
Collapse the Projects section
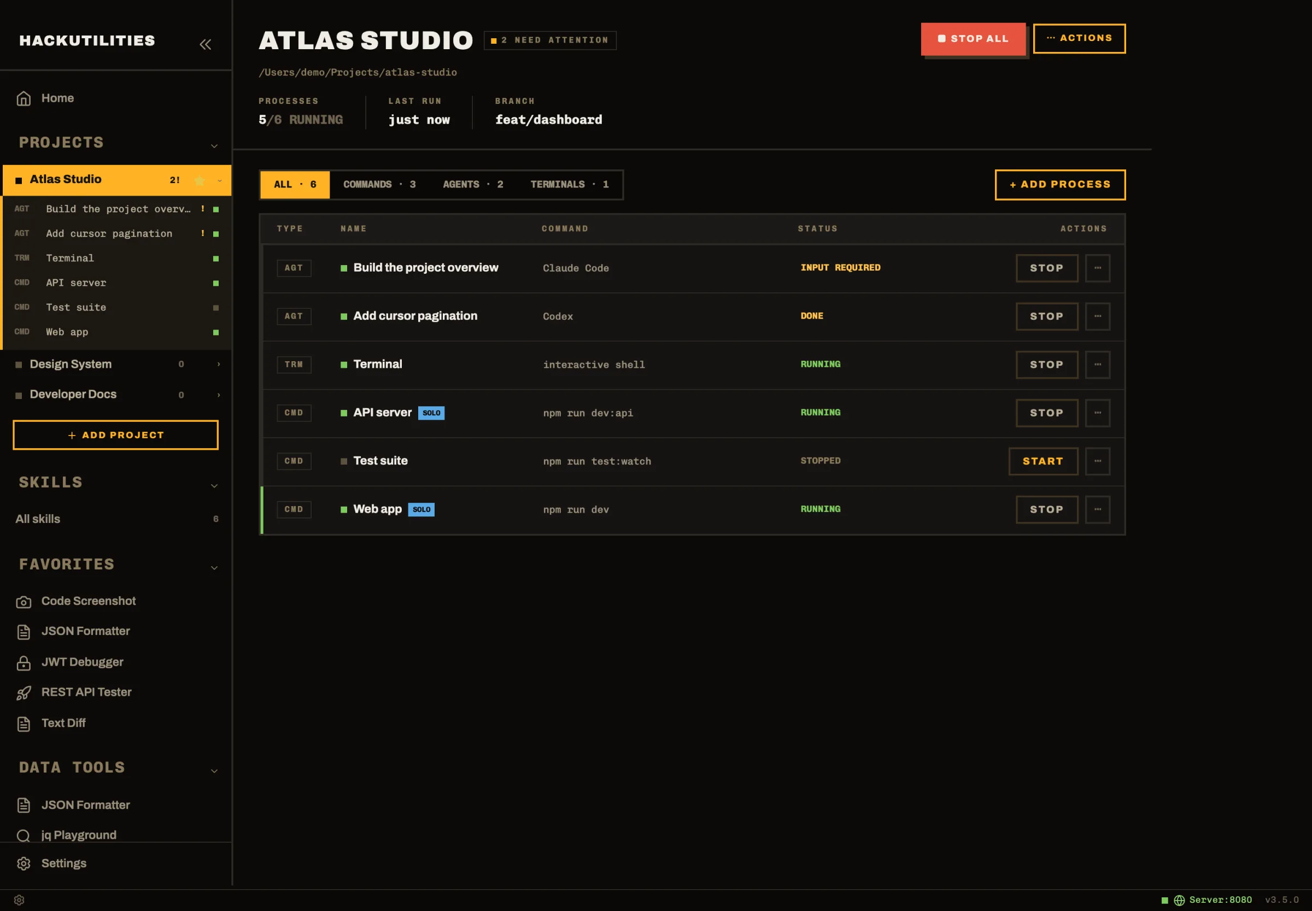coord(214,145)
